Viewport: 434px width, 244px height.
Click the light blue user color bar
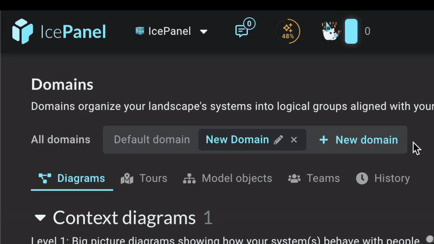[351, 31]
